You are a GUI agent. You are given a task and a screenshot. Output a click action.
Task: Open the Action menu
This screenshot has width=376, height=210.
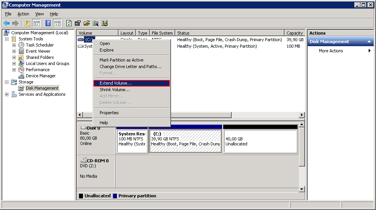(23, 14)
